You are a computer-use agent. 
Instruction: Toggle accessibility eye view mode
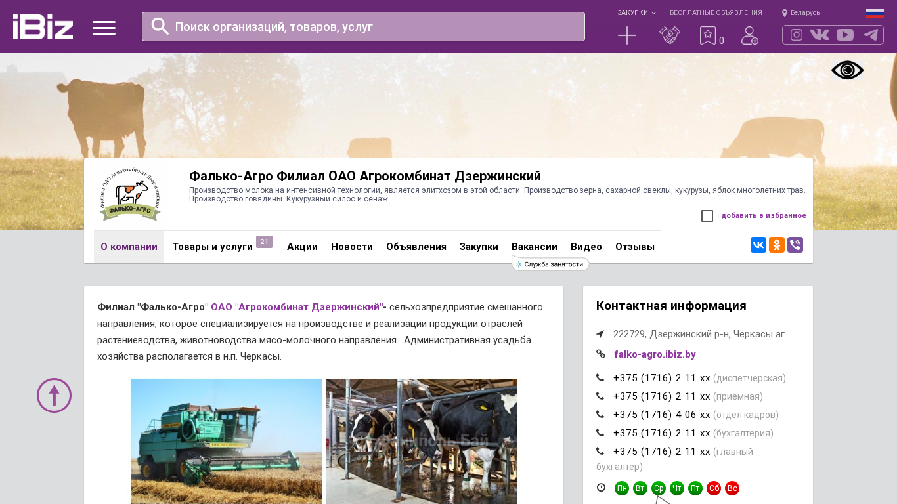click(x=848, y=70)
